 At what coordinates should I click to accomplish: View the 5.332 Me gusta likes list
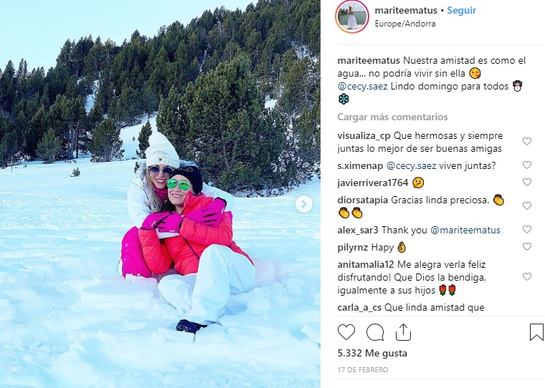click(372, 353)
